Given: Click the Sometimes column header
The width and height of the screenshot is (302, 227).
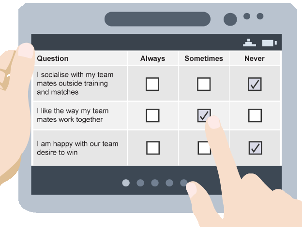Looking at the screenshot, I should (204, 58).
